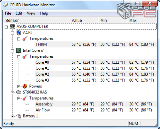Viewport: 160px width, 129px height.
Task: Expand the Battery 1 node
Action: (x=12, y=116)
